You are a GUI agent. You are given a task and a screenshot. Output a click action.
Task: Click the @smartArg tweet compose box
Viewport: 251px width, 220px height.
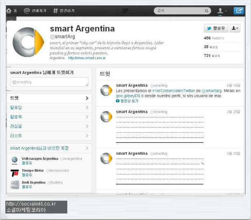49,82
